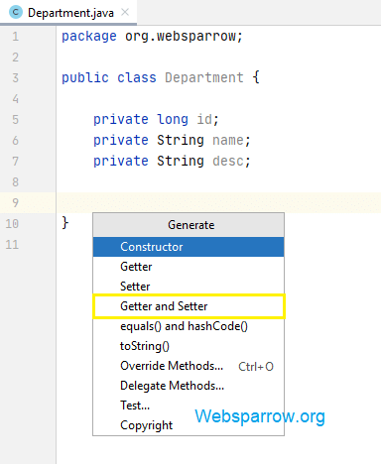
Task: Click the Java class icon on Department.java tab
Action: (16, 12)
